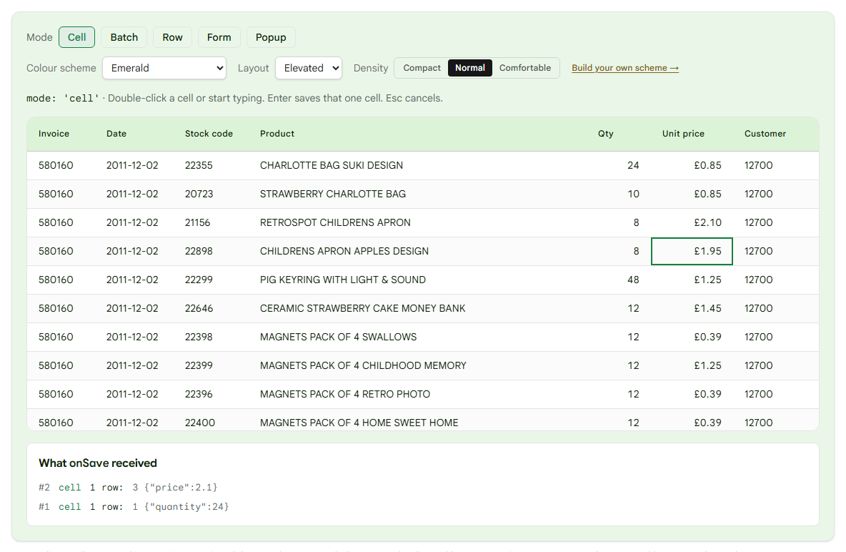Viewport: 846px width, 552px height.
Task: Set density to Normal
Action: pos(470,68)
